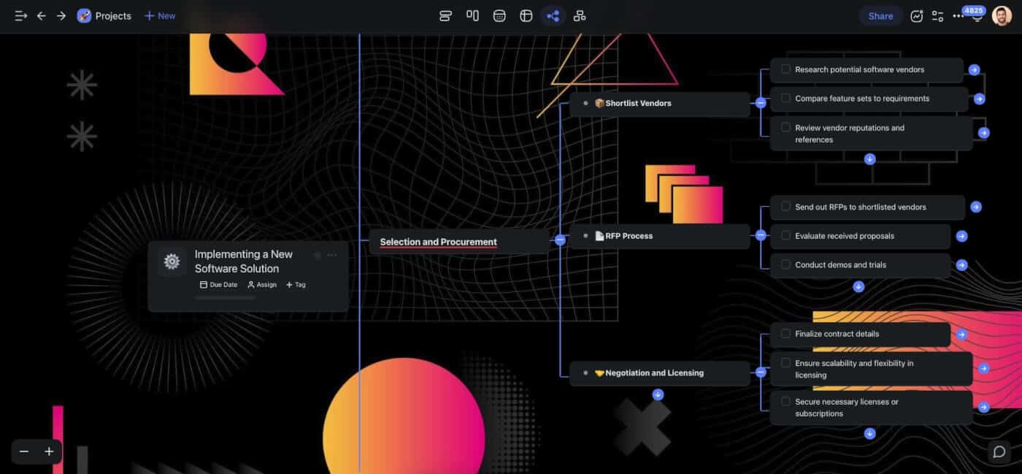Open the Projects workspace menu
The height and width of the screenshot is (474, 1022).
[x=104, y=16]
